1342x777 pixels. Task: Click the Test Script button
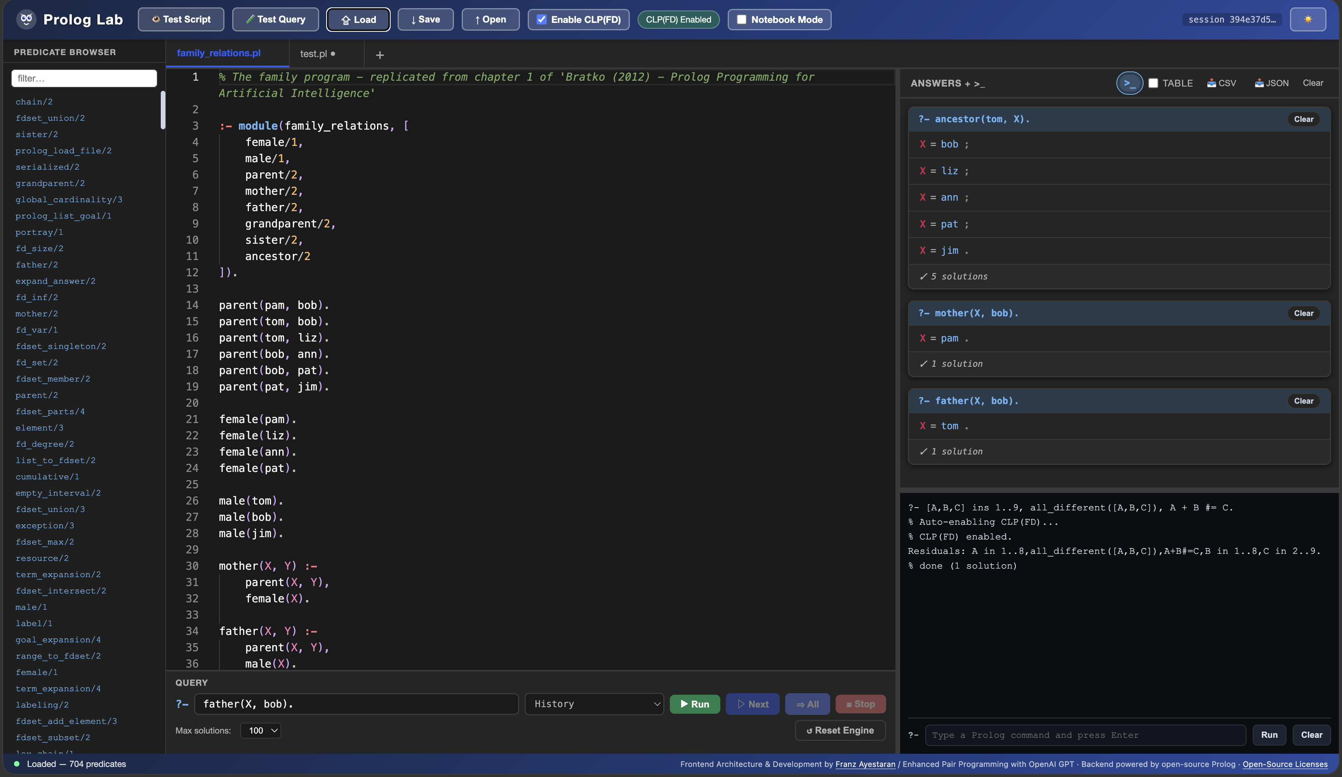[x=181, y=20]
